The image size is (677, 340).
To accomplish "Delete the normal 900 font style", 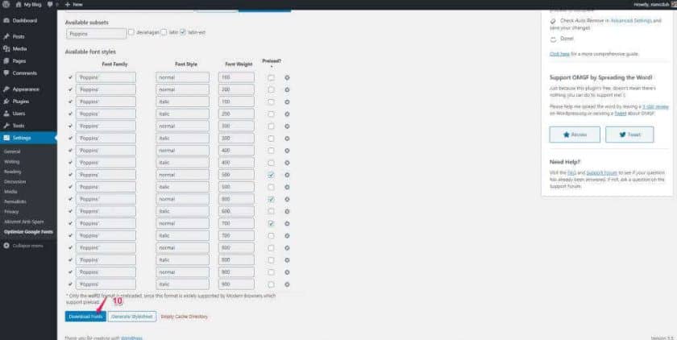I will coord(287,272).
